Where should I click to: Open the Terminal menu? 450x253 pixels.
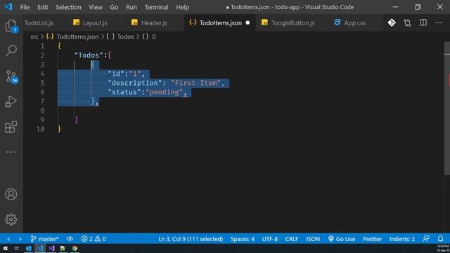[156, 7]
